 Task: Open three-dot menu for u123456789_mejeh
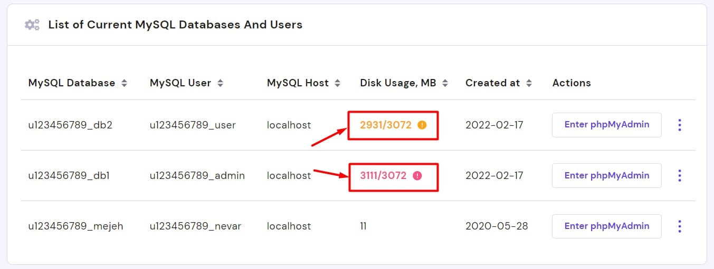tap(679, 226)
